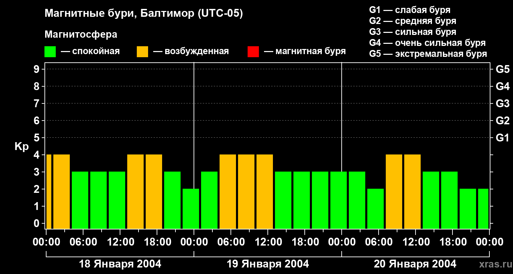Select the line "G3 — сильная буря"

(x=412, y=32)
